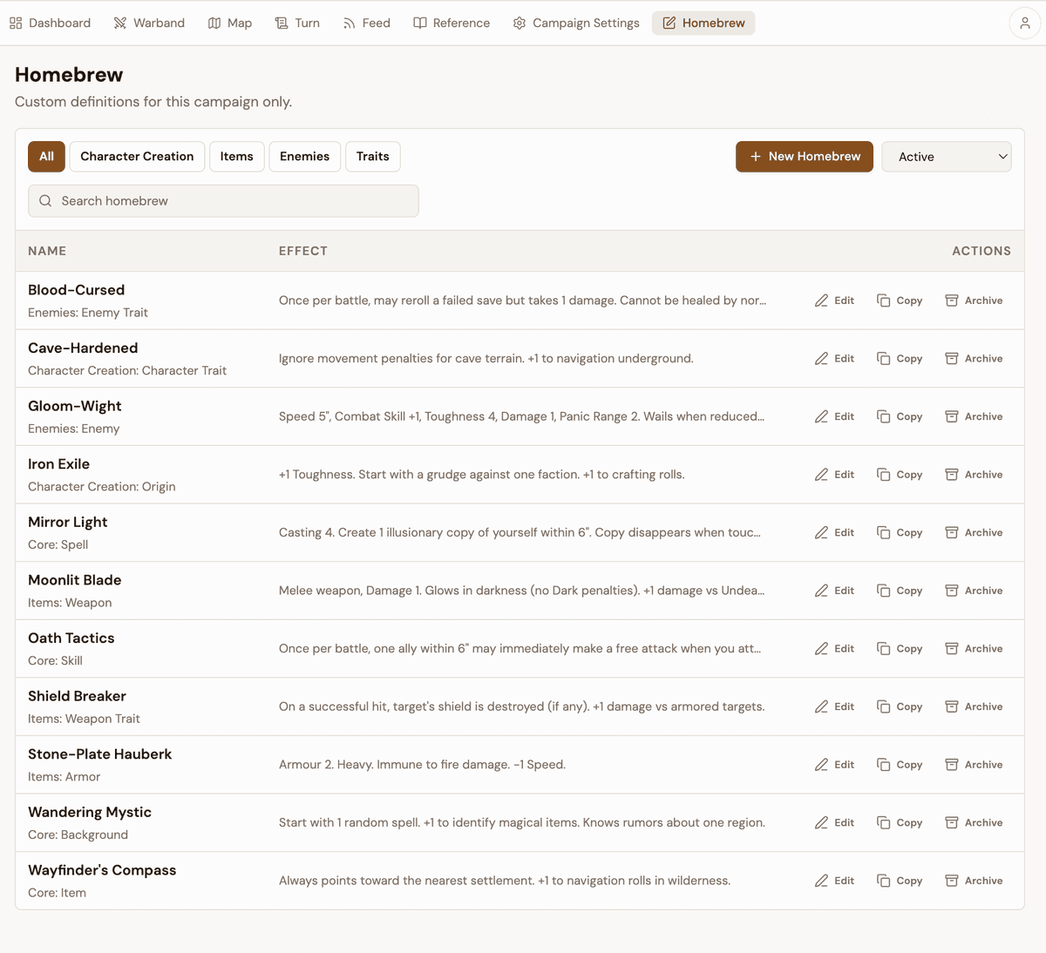Click the archive icon for Moonlit Blade
Screen dimensions: 1046x953
click(952, 591)
